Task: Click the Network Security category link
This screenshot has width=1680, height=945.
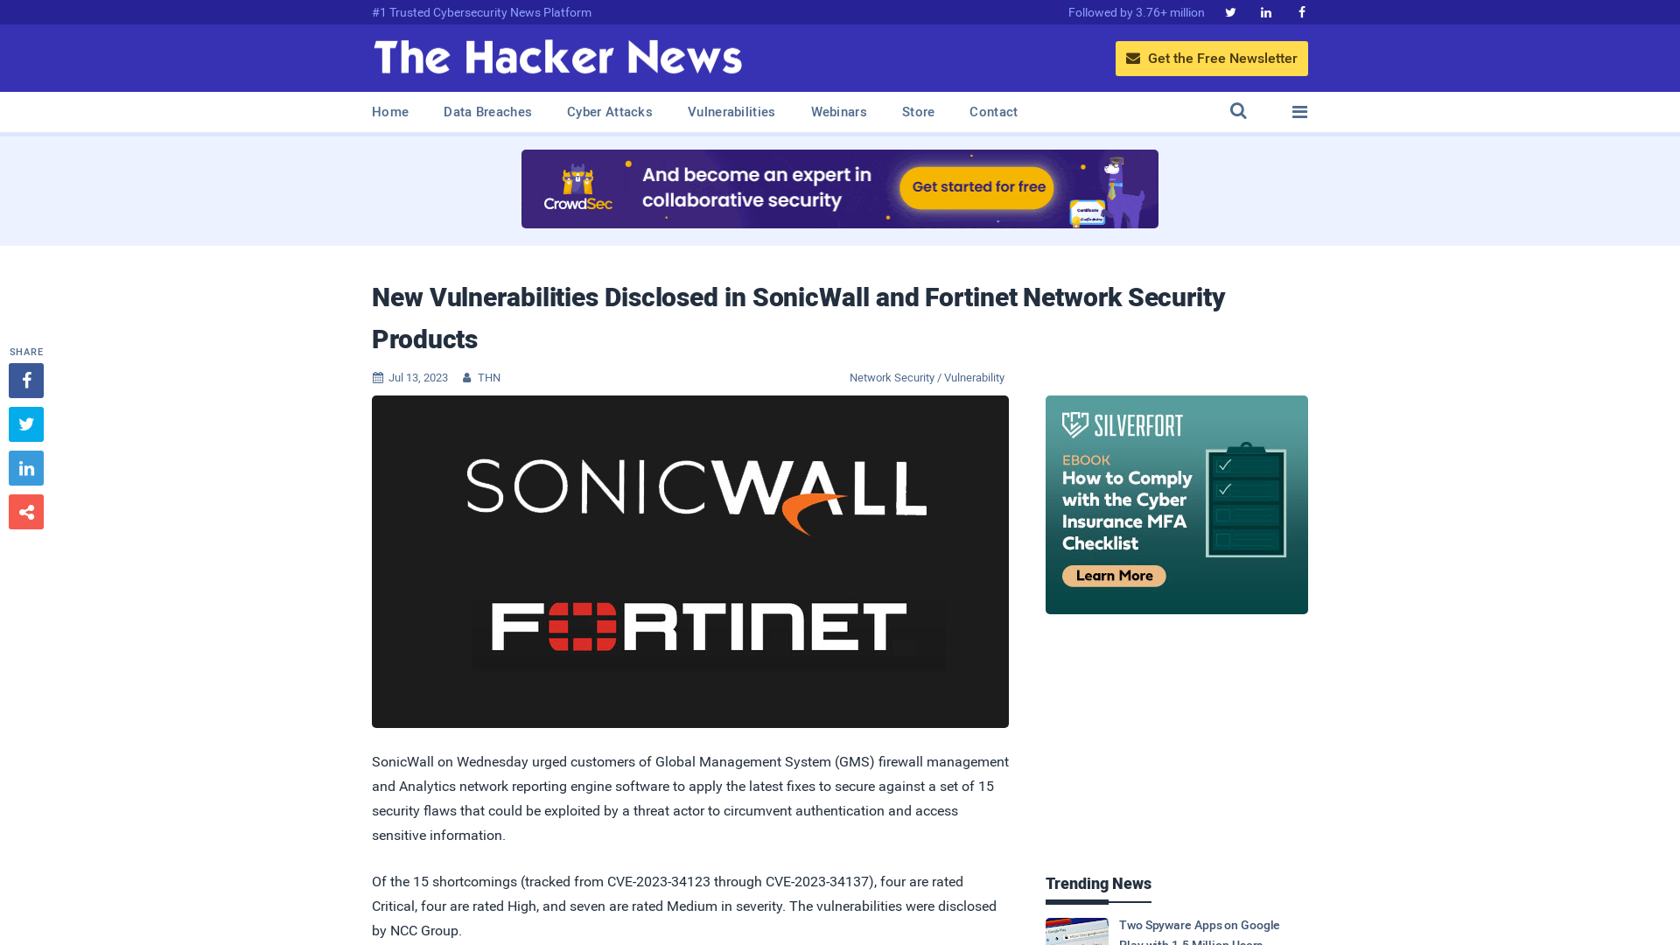Action: click(891, 376)
